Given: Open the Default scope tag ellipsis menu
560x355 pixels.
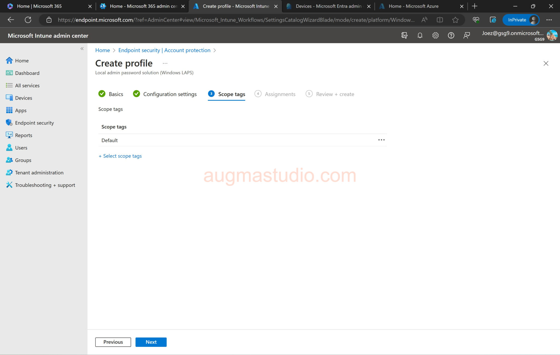Looking at the screenshot, I should (x=381, y=140).
